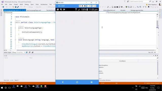Lower device volume in SM J105Y toolbar
The width and height of the screenshot is (162, 91).
(88, 6)
